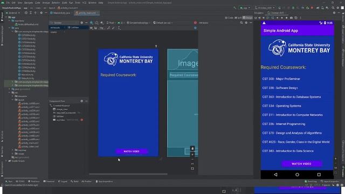This screenshot has height=194, width=345.
Task: Open emulator panel settings gear
Action: pos(334,13)
